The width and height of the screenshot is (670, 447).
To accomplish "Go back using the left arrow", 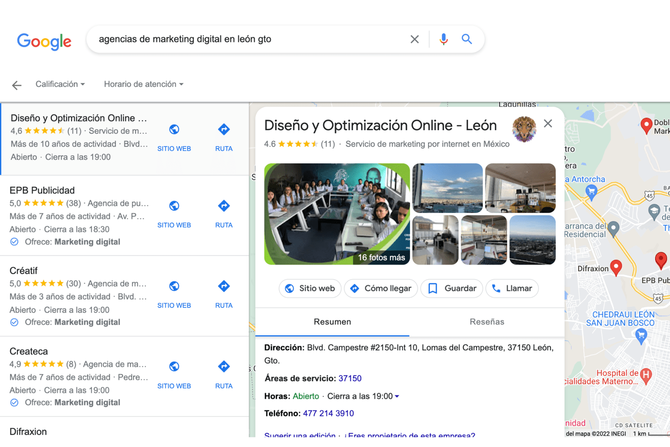I will (17, 85).
